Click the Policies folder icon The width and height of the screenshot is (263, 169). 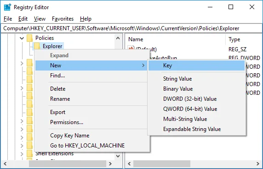coord(30,38)
